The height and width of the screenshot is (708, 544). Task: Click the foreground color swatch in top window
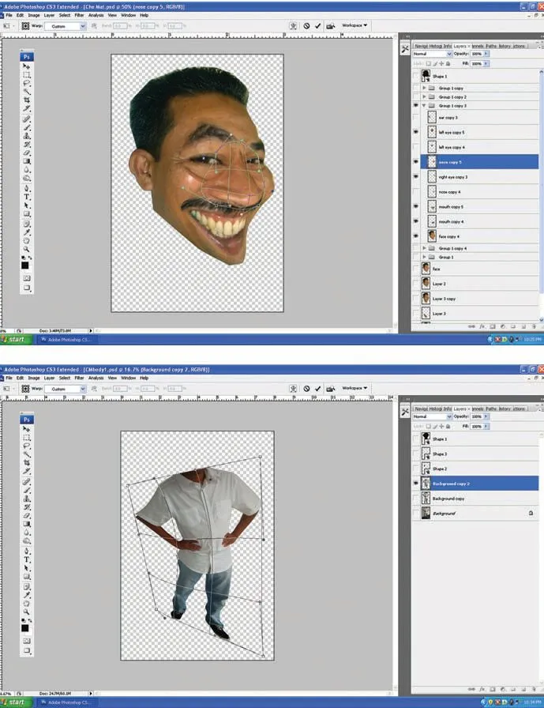pos(25,265)
